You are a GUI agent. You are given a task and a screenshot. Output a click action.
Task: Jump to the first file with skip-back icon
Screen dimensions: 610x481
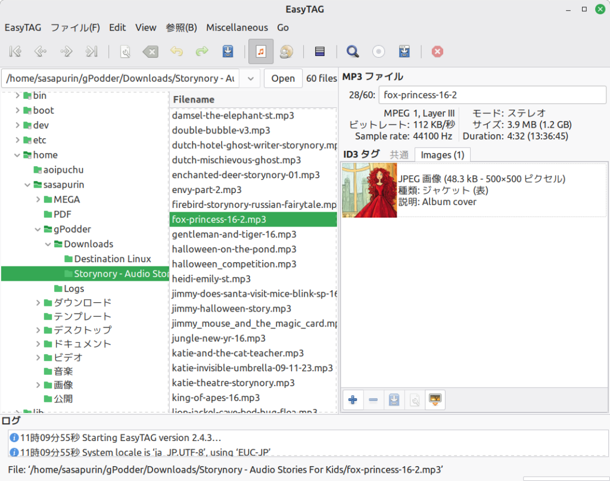[15, 51]
